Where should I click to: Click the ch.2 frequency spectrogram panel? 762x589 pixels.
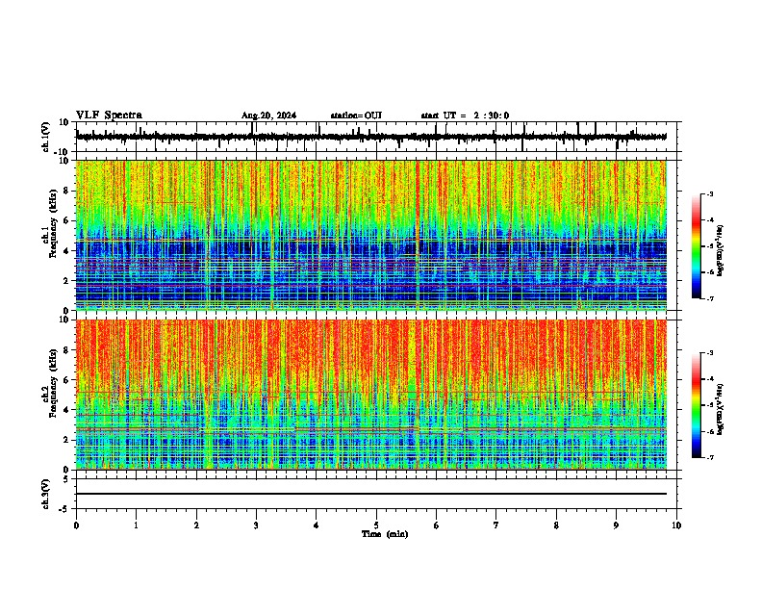(371, 395)
